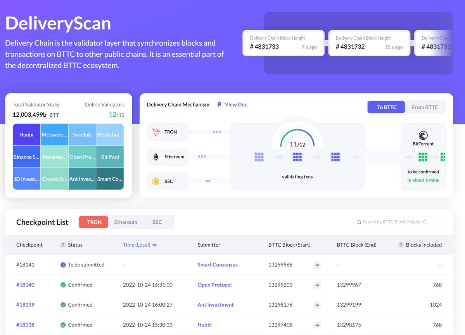Image resolution: width=465 pixels, height=335 pixels.
Task: Click the full green block grid under BitTorrent
Action: [x=423, y=157]
